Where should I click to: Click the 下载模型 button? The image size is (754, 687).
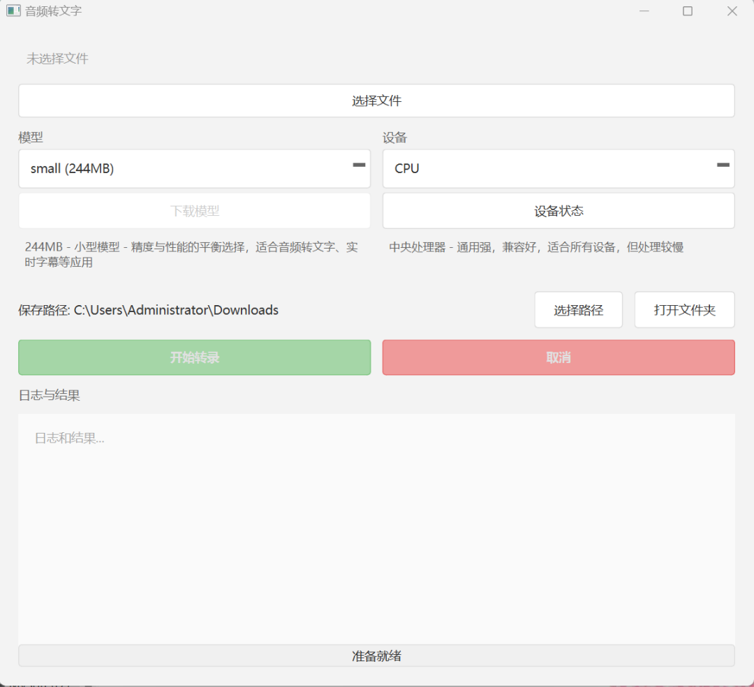pos(194,211)
